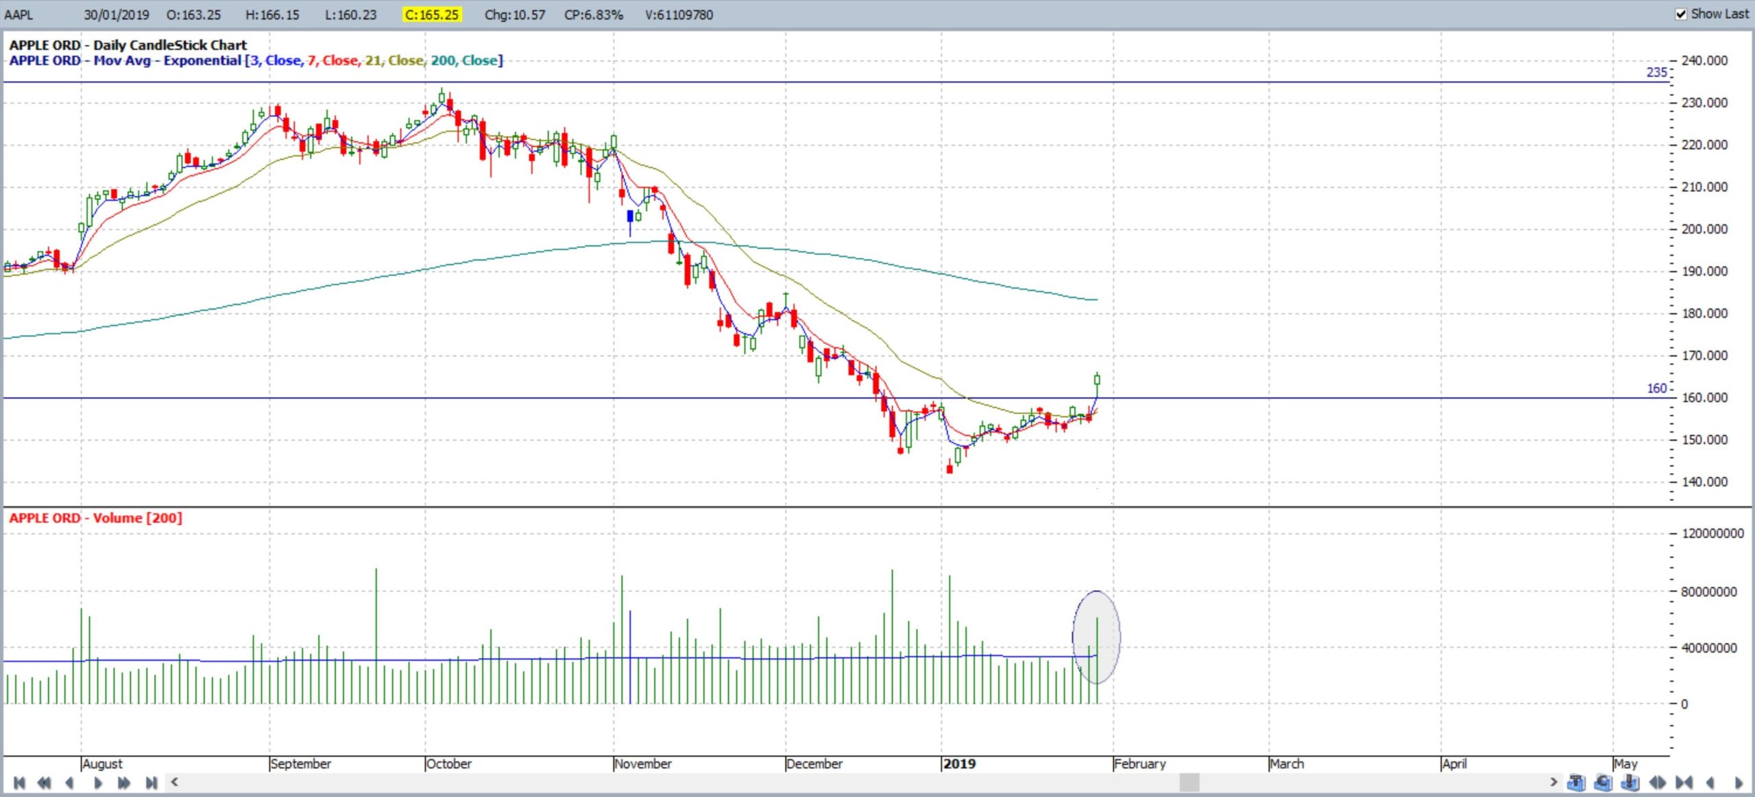Click the December label on the time axis
The height and width of the screenshot is (797, 1755).
[814, 763]
